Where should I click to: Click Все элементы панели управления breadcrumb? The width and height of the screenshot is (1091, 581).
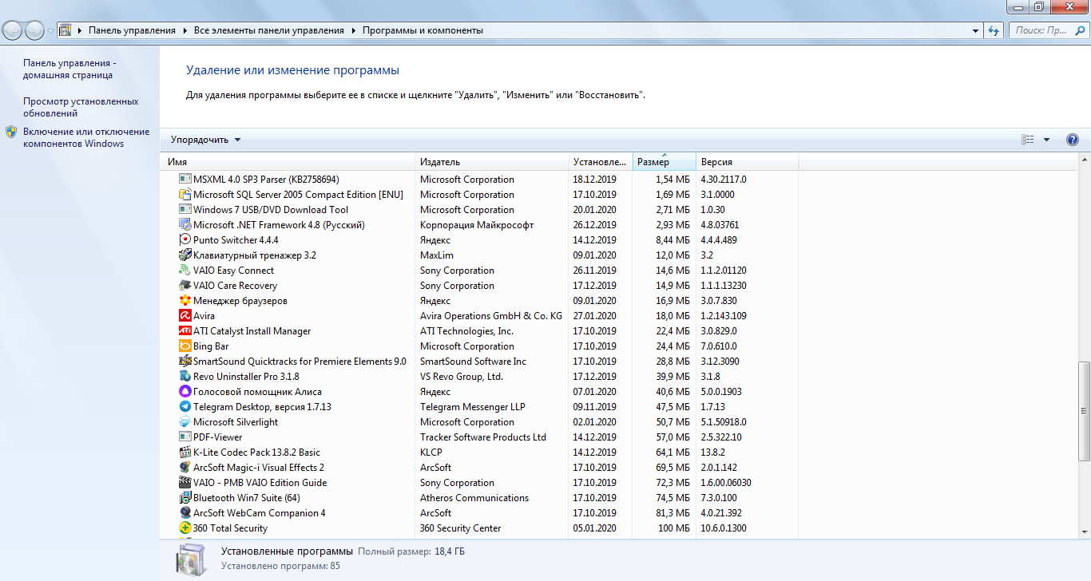(269, 30)
